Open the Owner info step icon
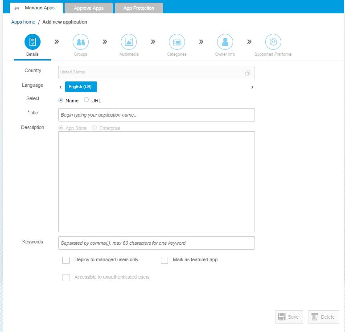This screenshot has height=332, width=345. point(225,42)
